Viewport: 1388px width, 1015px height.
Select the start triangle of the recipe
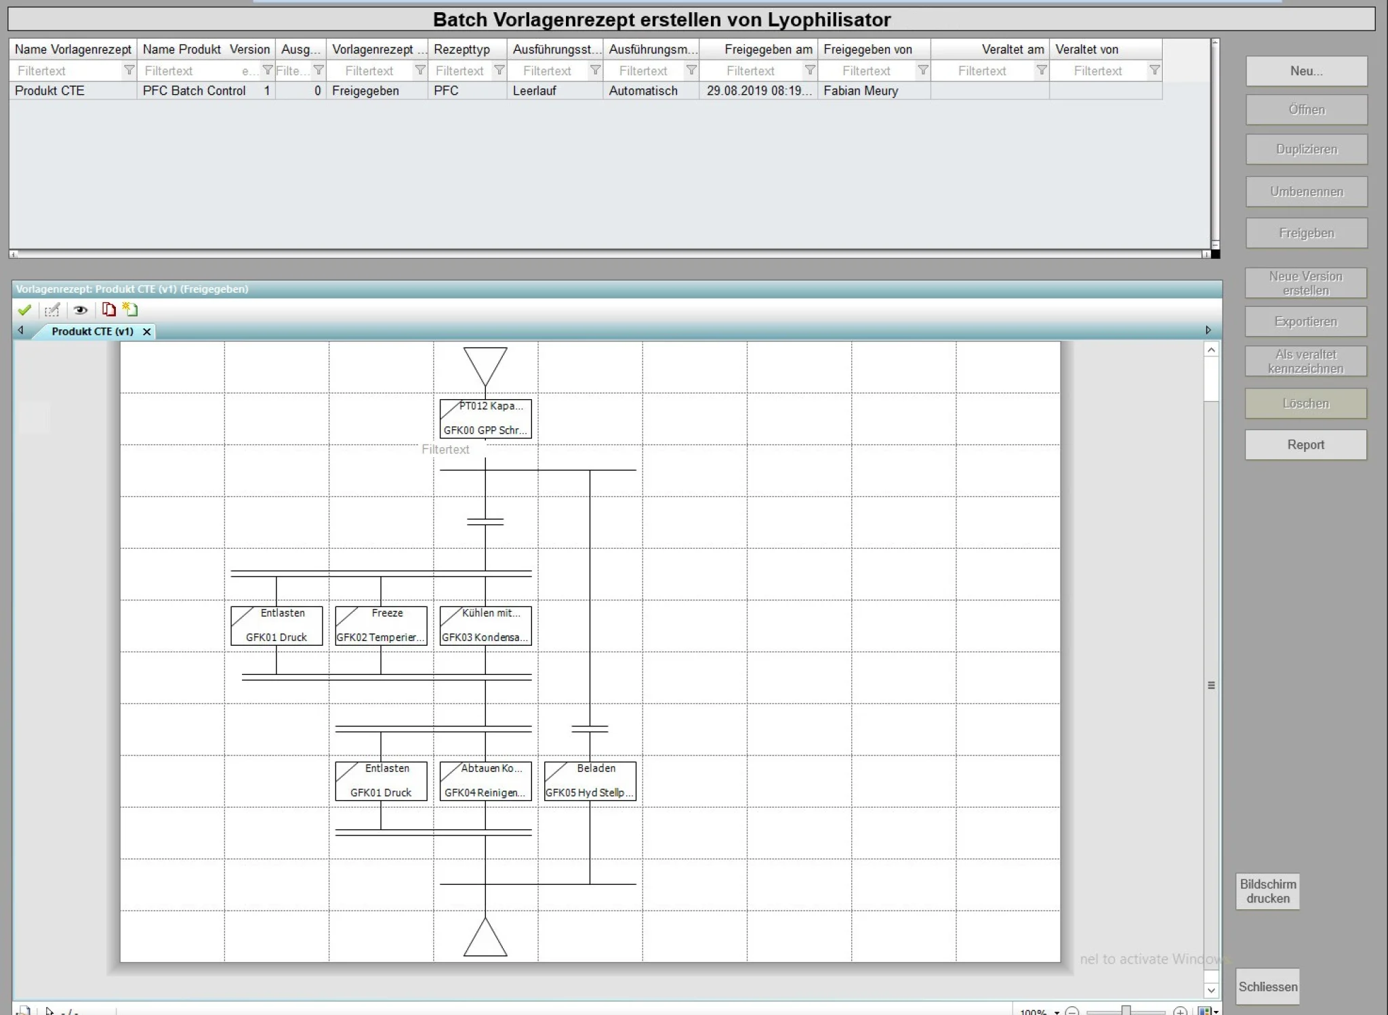[485, 366]
